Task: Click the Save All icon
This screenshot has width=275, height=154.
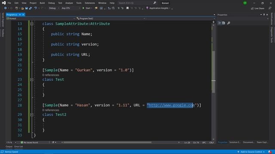Action: tap(31, 8)
